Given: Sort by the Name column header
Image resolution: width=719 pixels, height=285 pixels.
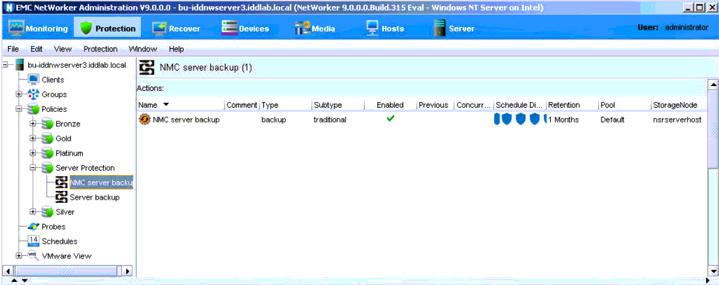Looking at the screenshot, I should point(180,105).
